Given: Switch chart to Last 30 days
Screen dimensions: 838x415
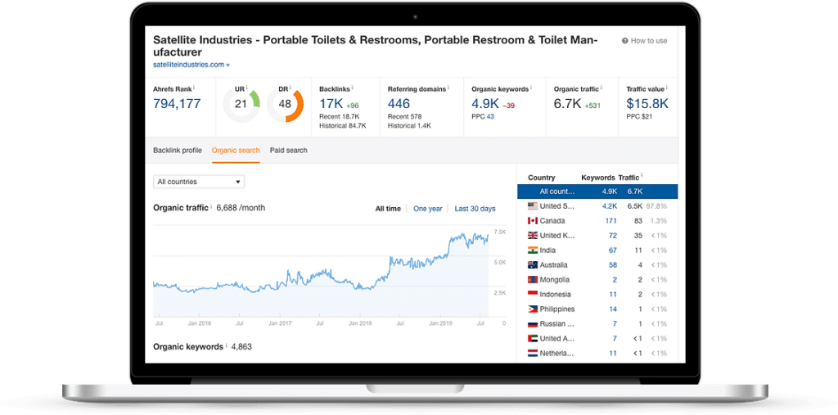Looking at the screenshot, I should (475, 209).
